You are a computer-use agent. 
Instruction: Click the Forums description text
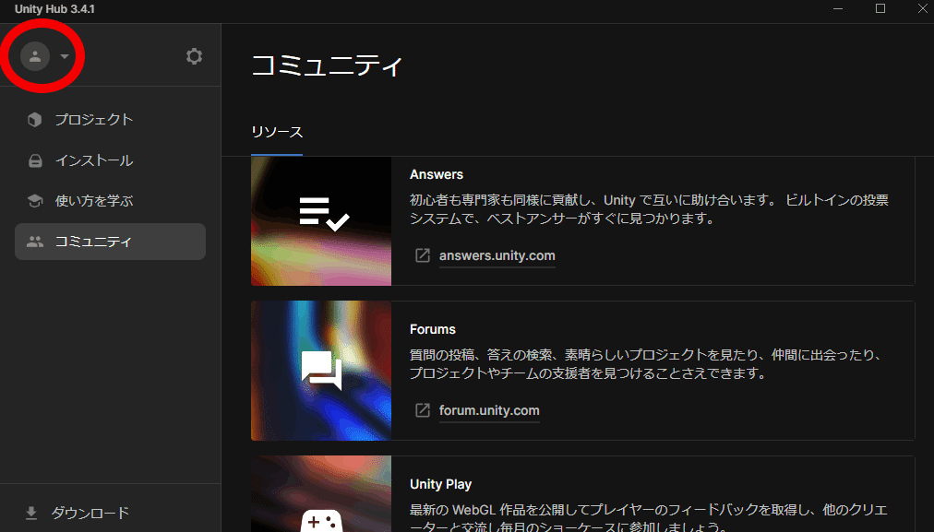(646, 364)
